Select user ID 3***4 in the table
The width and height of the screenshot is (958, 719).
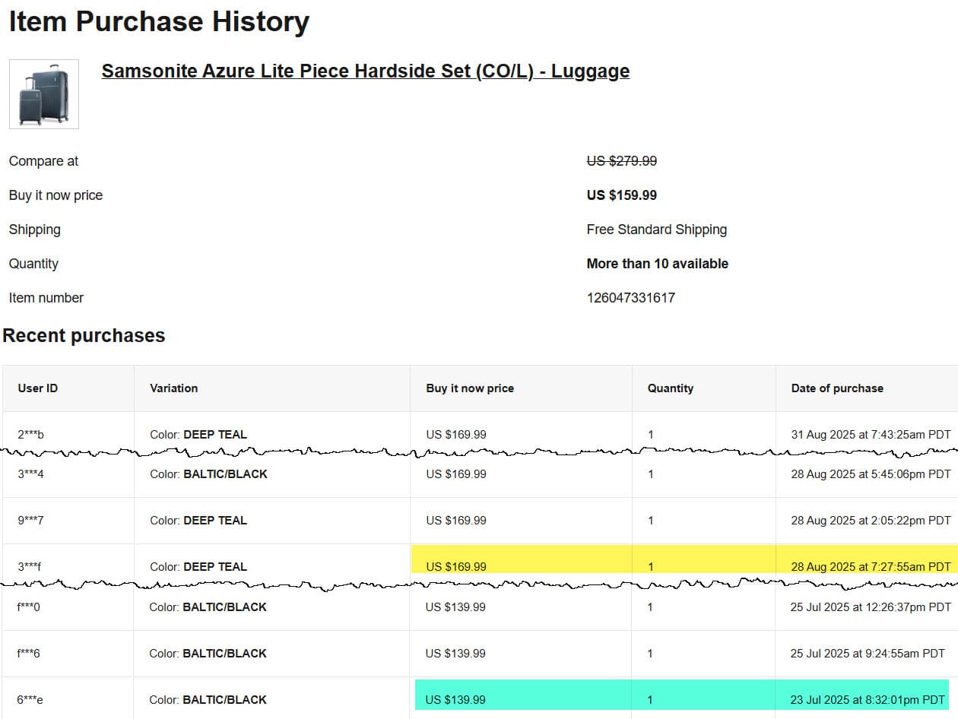31,474
